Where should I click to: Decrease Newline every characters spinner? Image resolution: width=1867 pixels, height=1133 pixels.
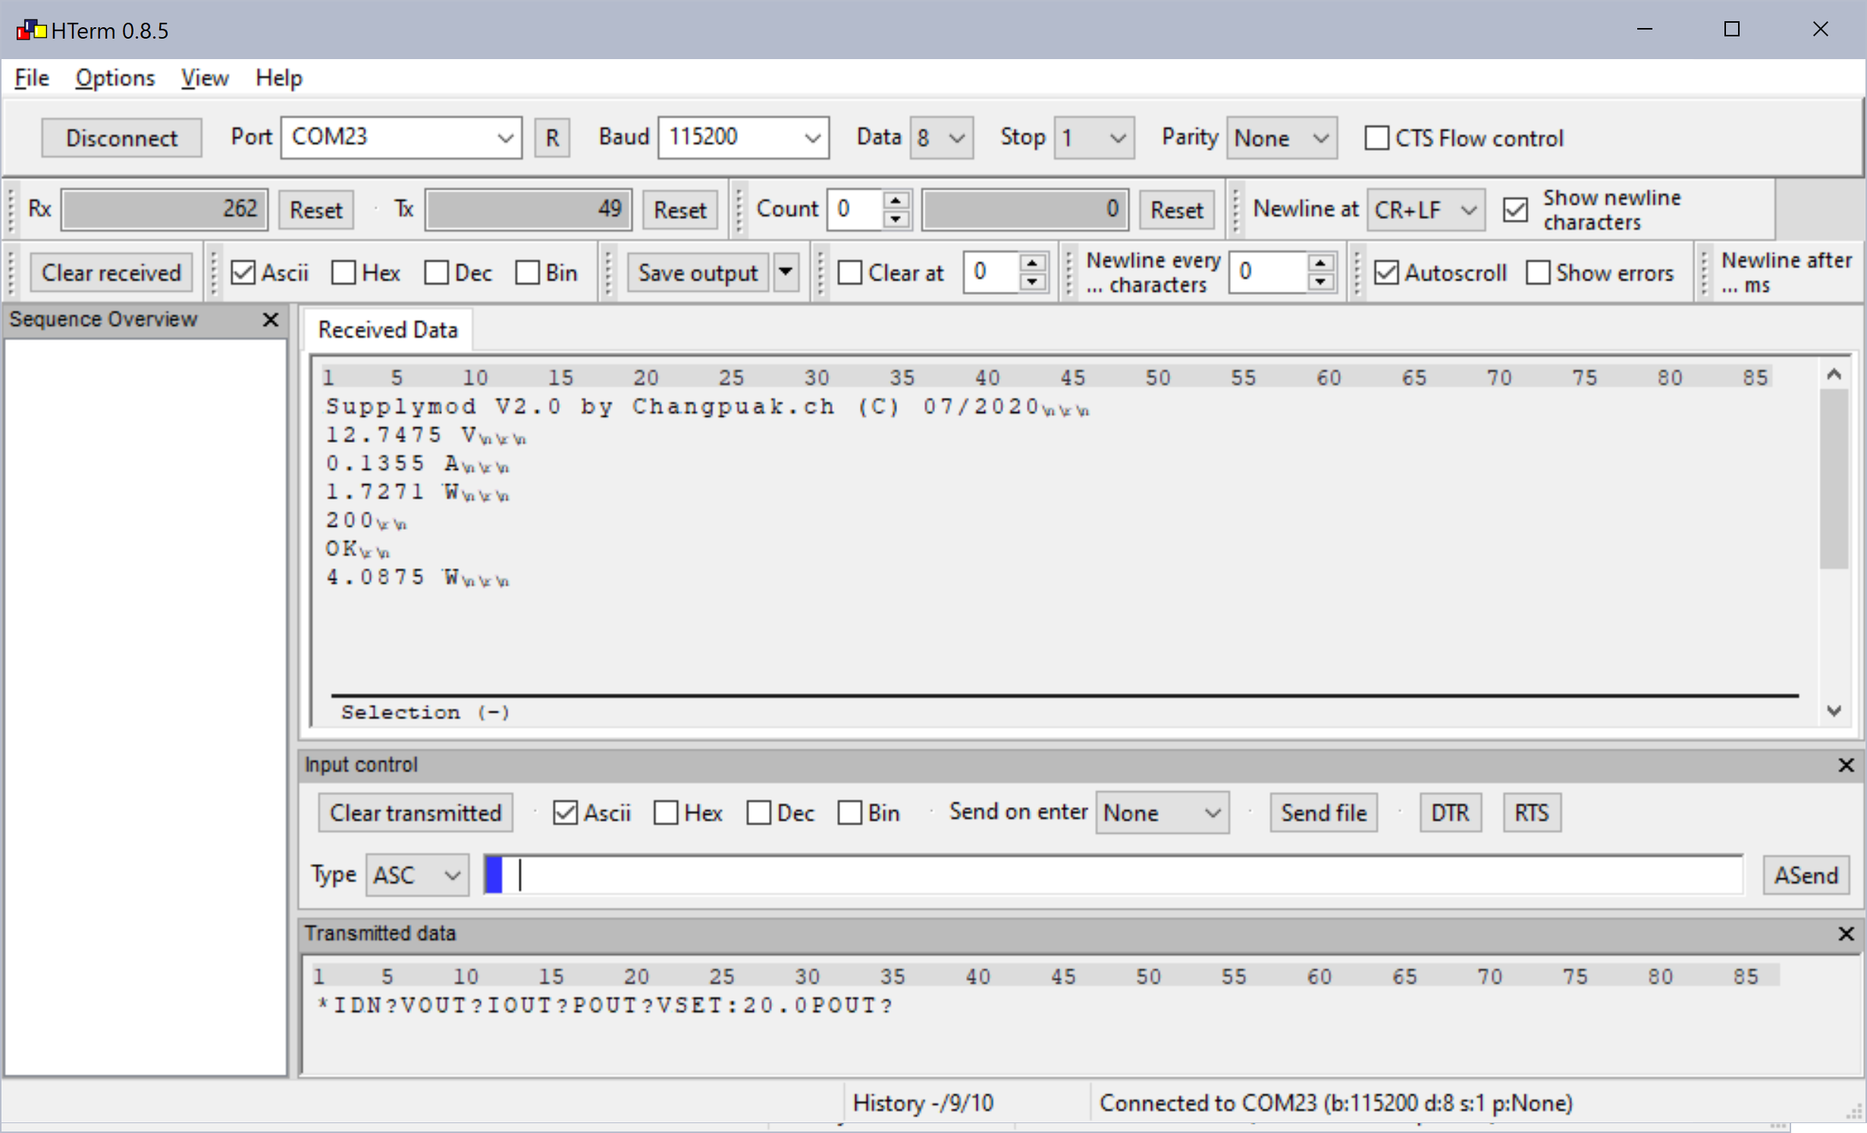(x=1320, y=281)
